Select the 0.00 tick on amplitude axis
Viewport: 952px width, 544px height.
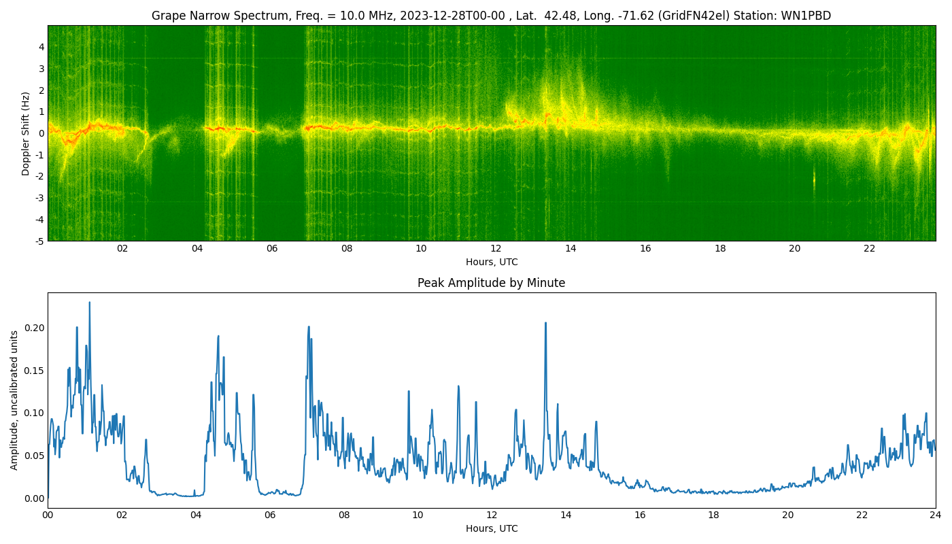[34, 498]
